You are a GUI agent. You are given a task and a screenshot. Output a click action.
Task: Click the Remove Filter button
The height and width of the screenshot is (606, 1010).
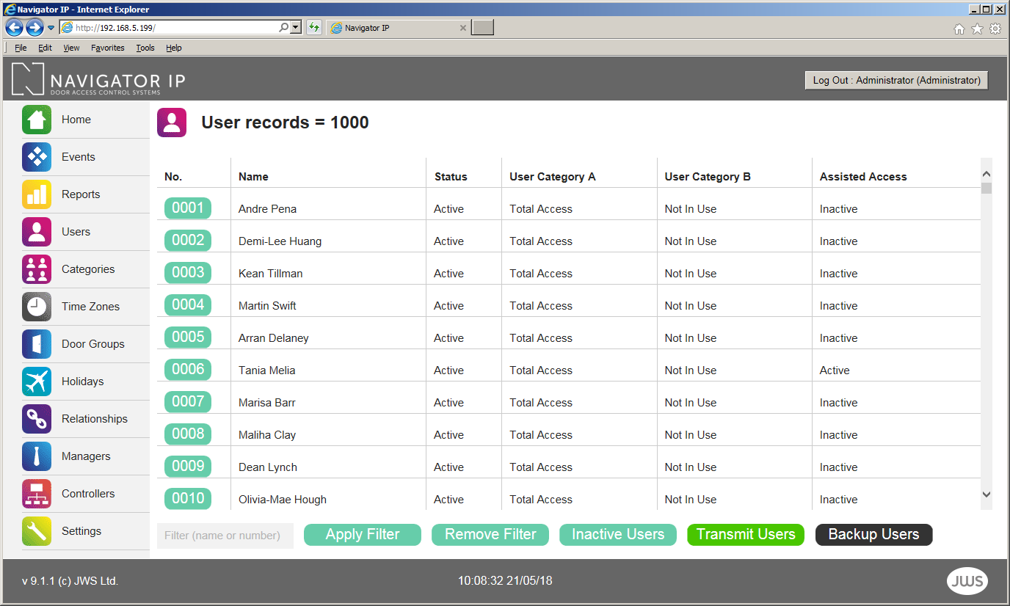pos(490,535)
